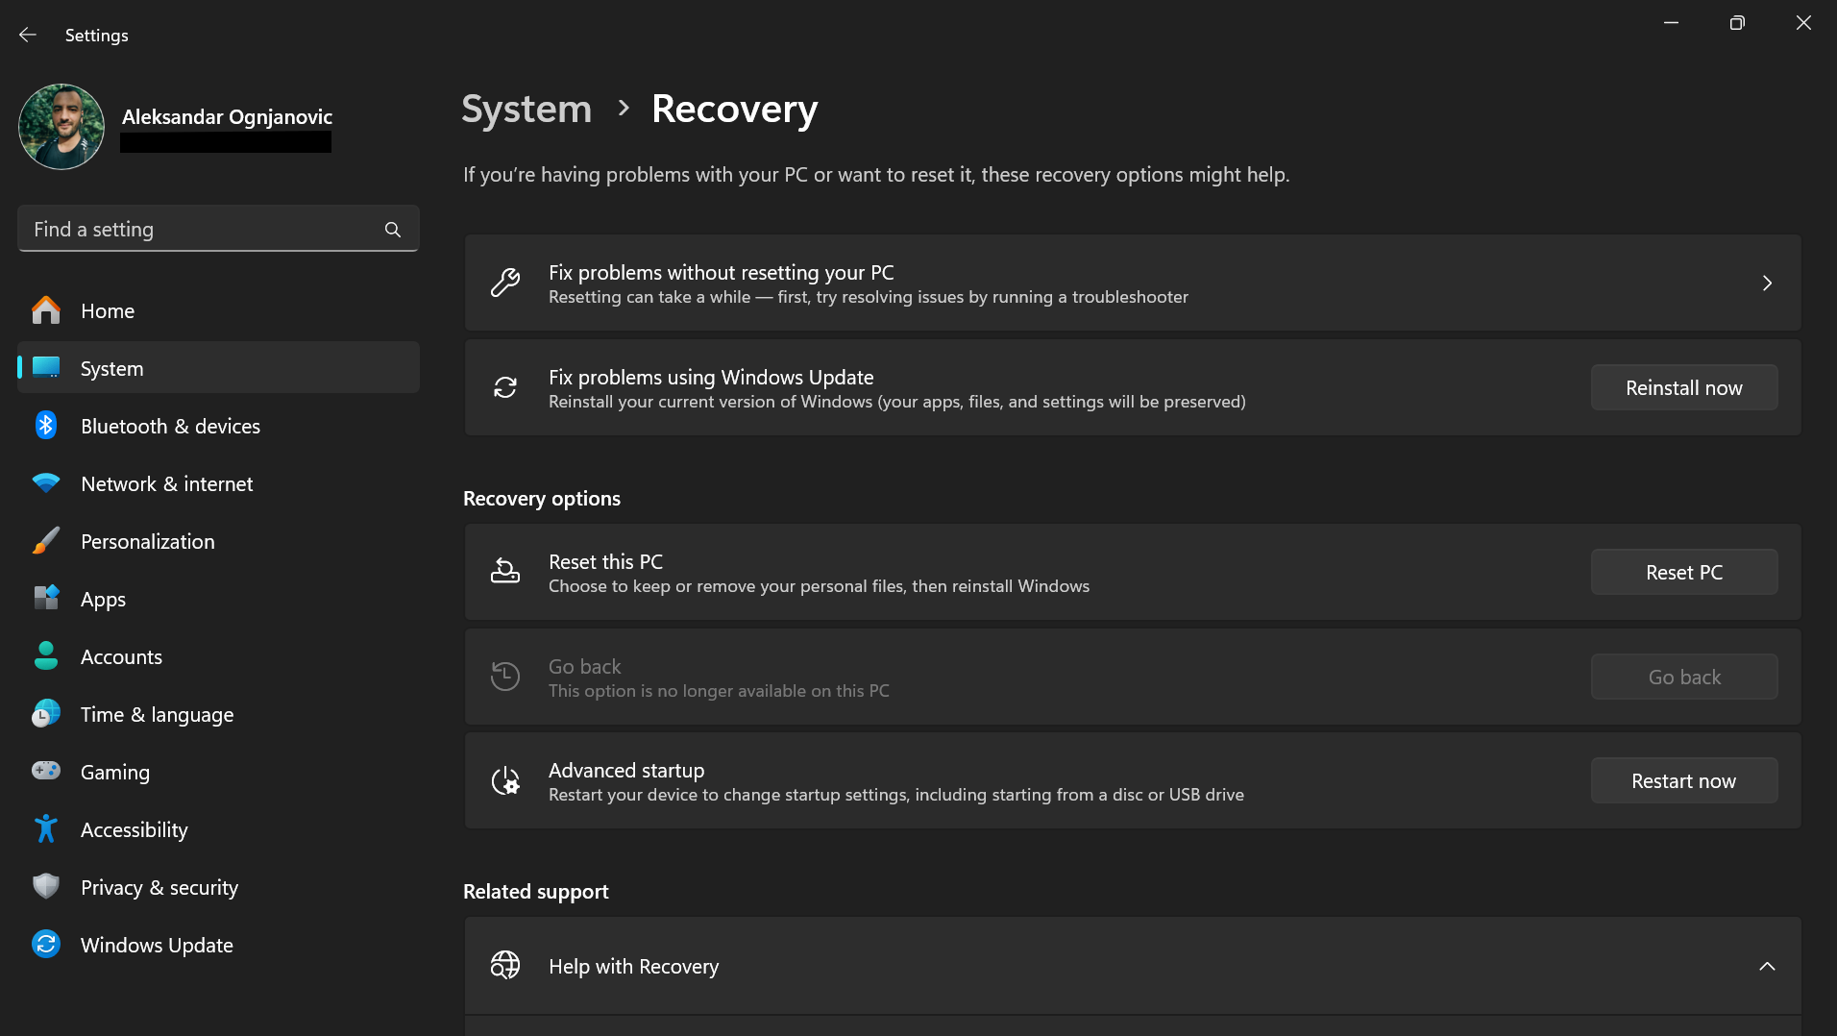
Task: Click the Network Wi-Fi icon in sidebar
Action: coord(46,483)
